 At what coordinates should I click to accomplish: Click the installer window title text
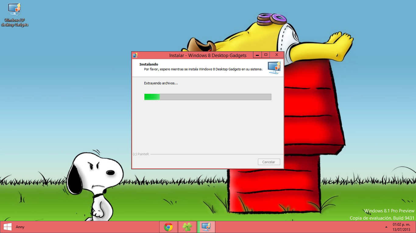[208, 55]
